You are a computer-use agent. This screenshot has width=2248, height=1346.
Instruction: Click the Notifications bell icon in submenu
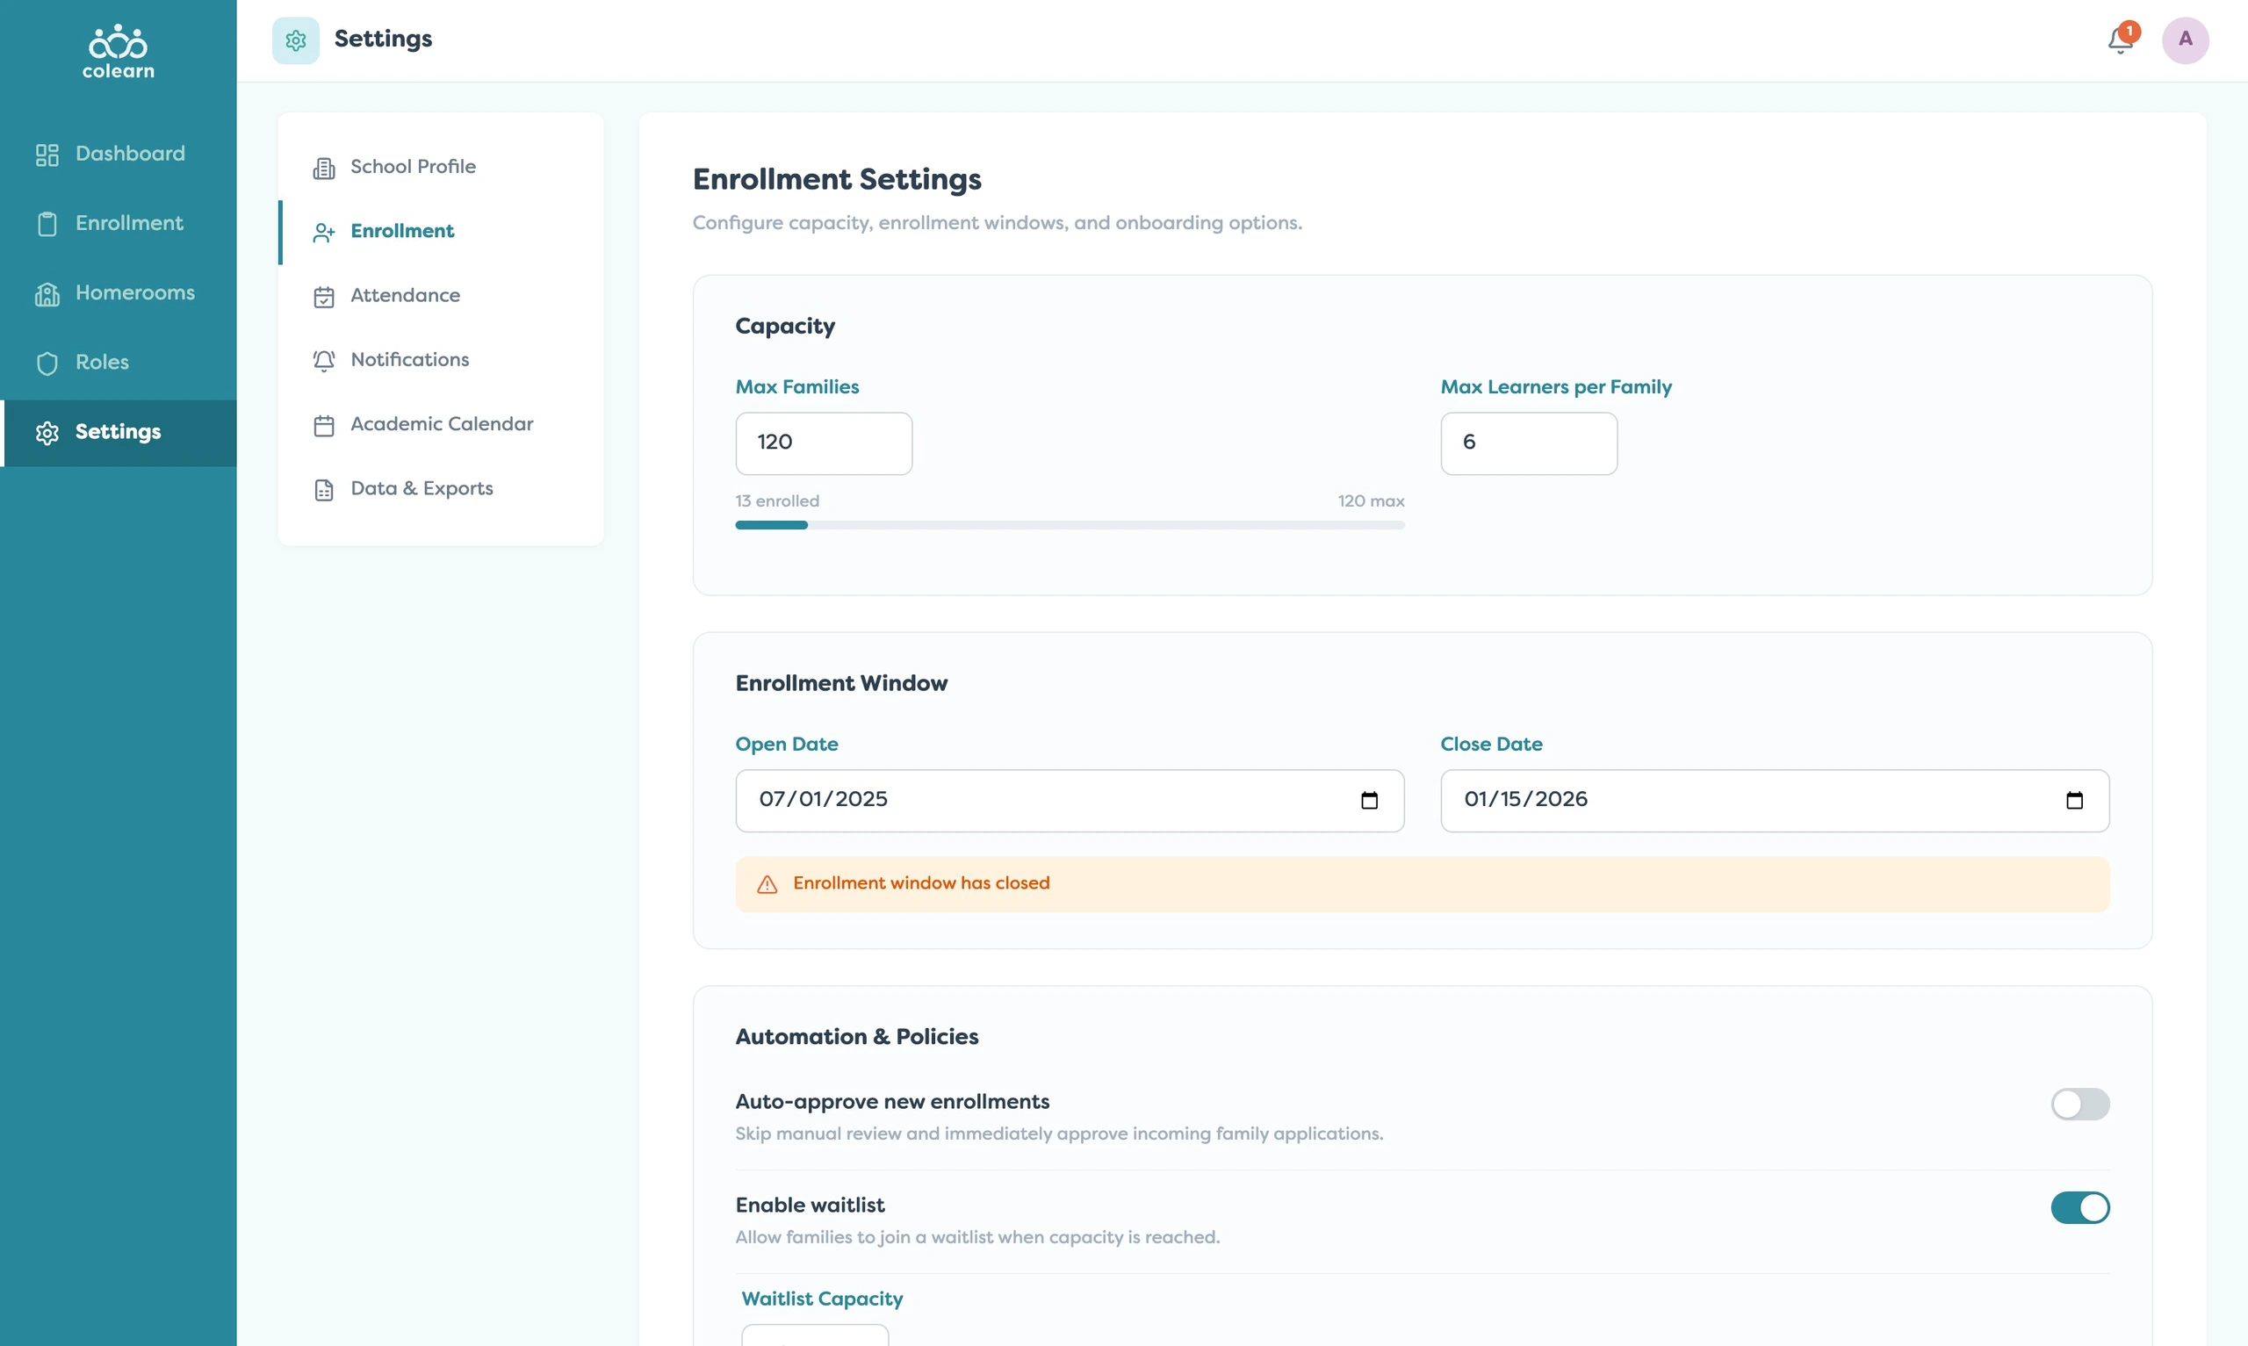[324, 361]
